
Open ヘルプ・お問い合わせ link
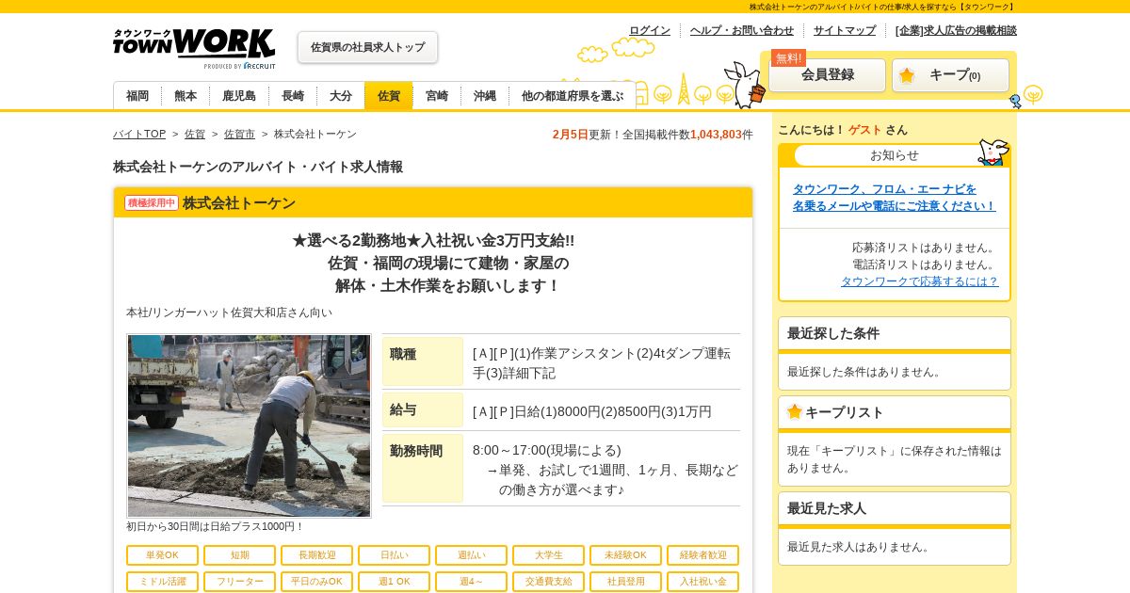pos(742,30)
